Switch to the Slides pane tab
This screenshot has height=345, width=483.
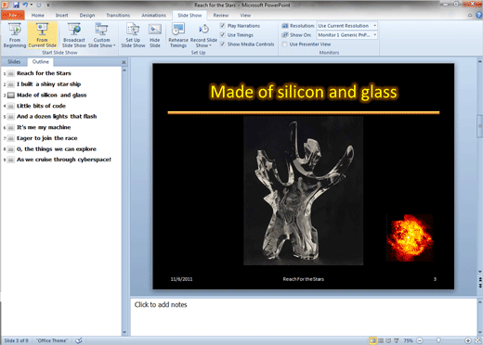pos(14,62)
